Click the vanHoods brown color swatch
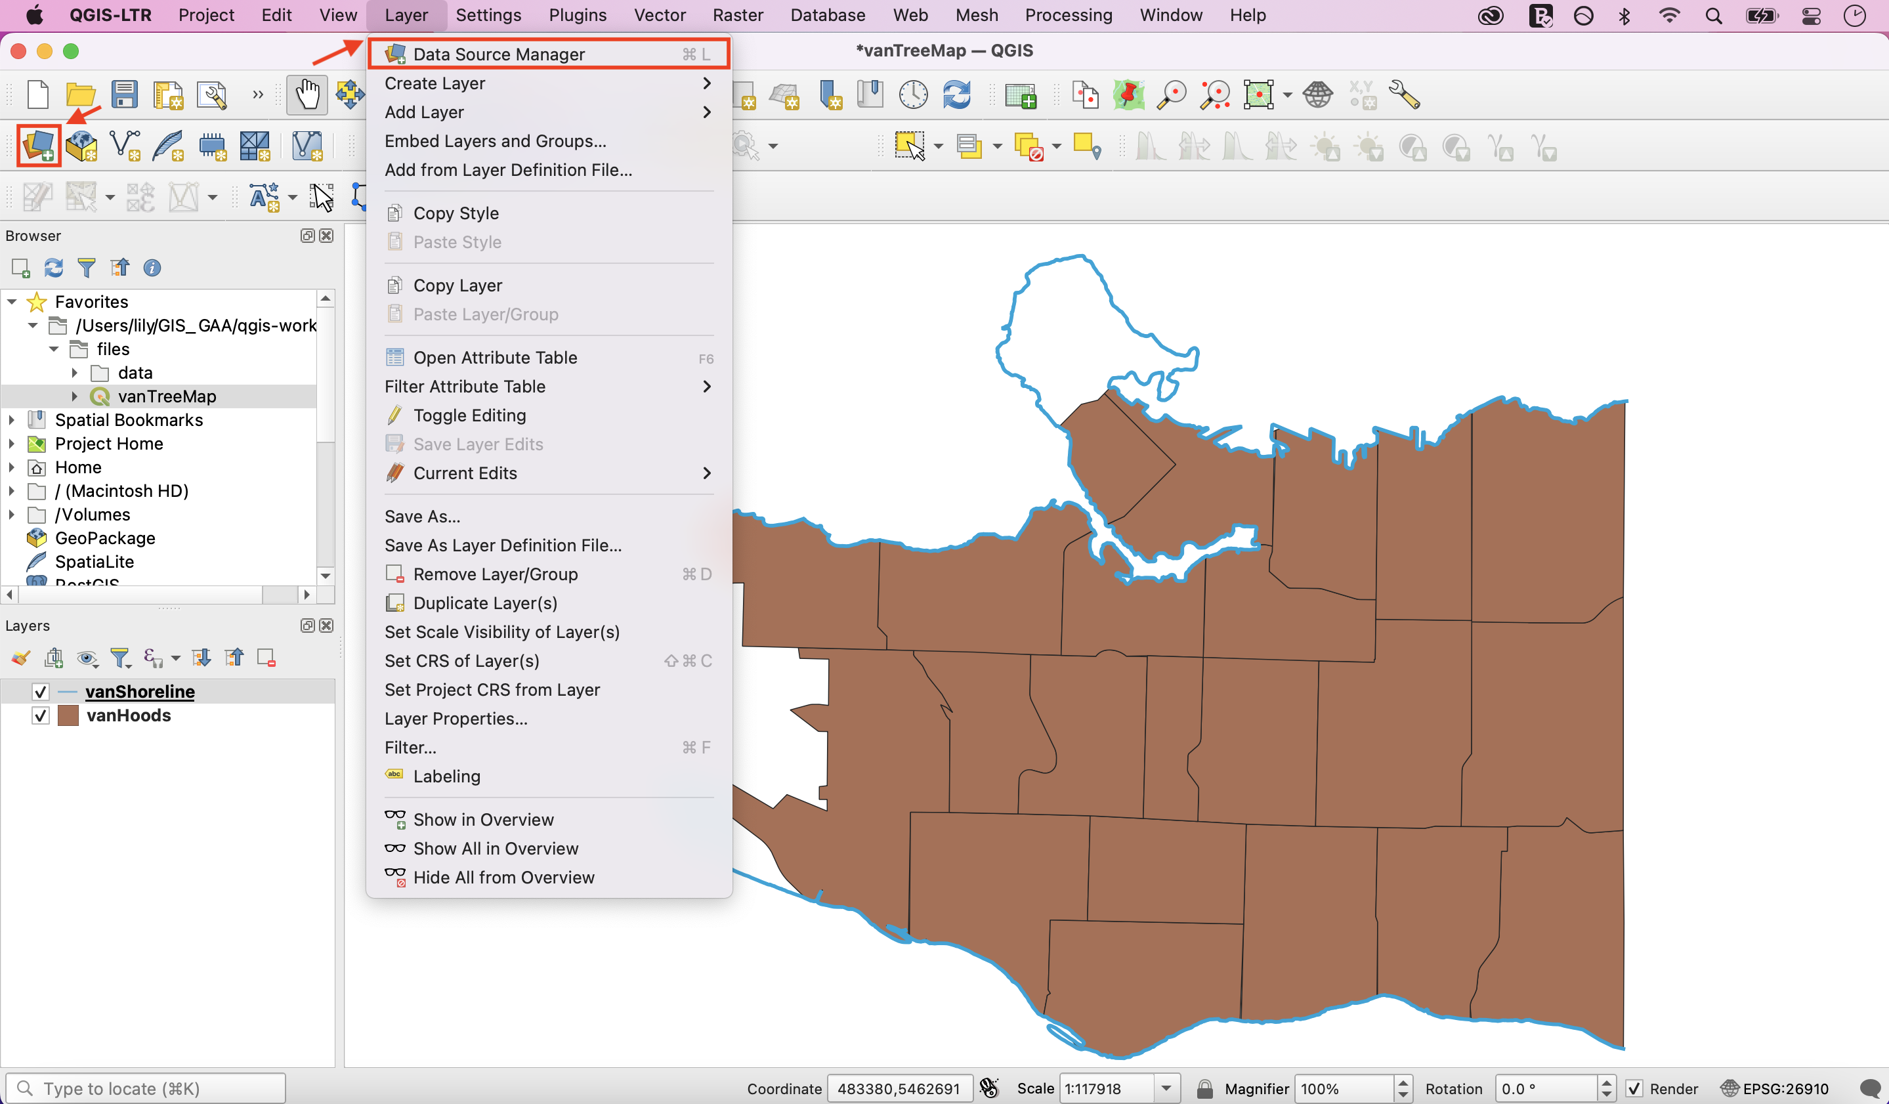This screenshot has height=1104, width=1889. pyautogui.click(x=68, y=716)
